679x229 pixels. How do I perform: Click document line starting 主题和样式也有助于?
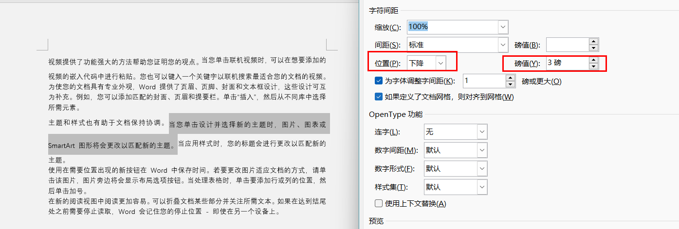tap(187, 123)
